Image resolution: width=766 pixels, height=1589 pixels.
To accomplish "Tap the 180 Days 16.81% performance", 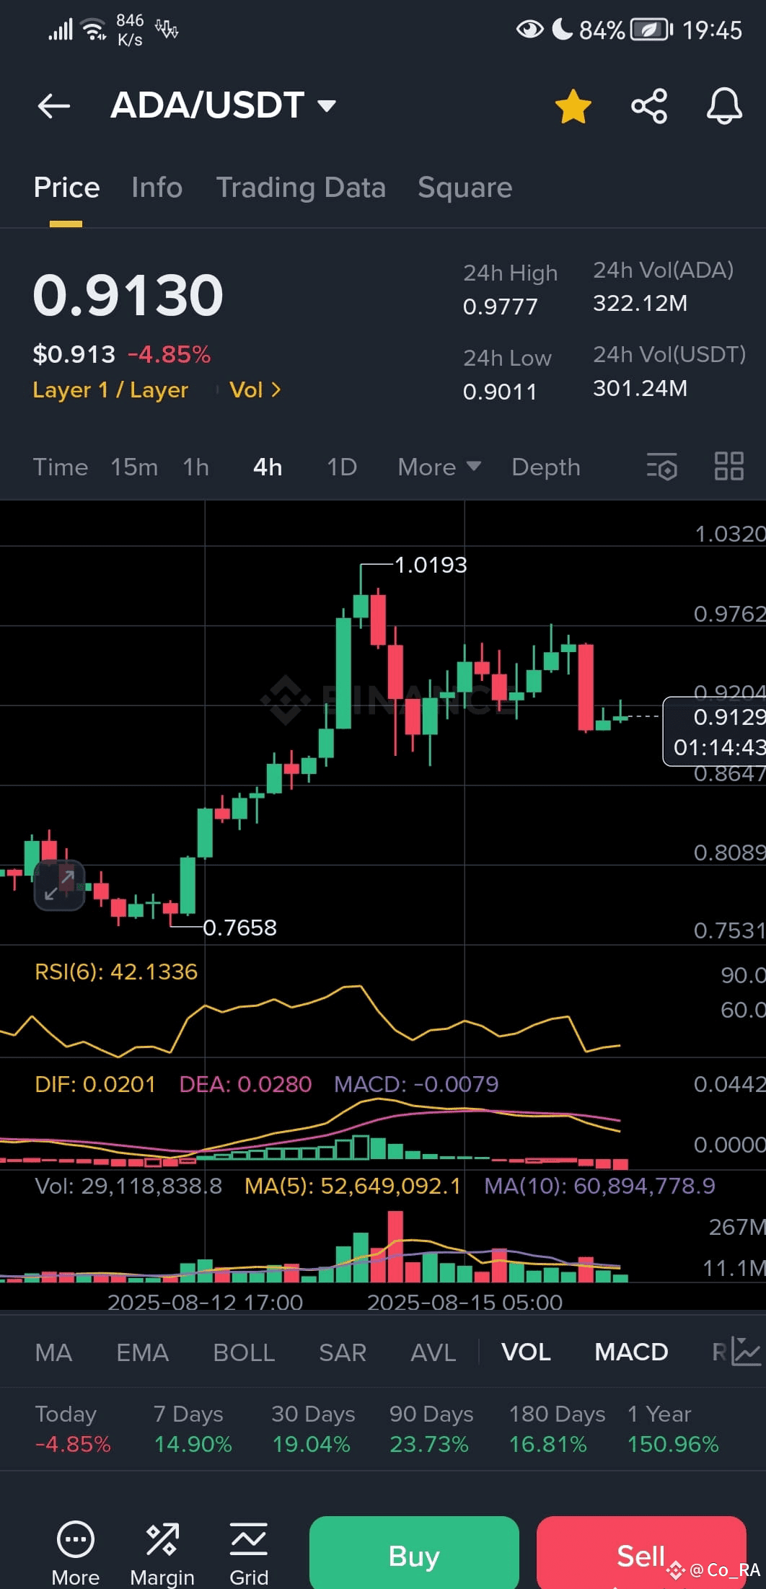I will click(x=557, y=1429).
